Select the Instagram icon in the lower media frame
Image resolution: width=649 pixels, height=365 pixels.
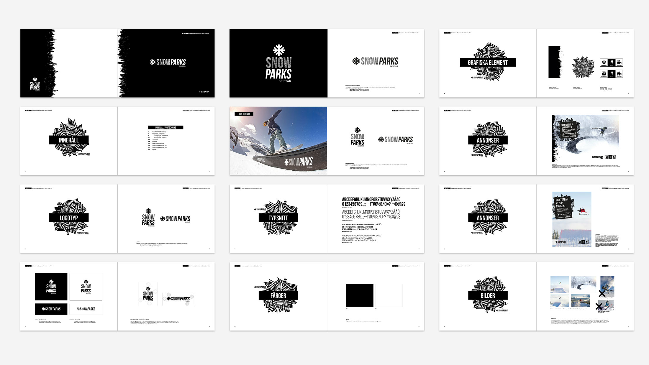[x=604, y=73]
